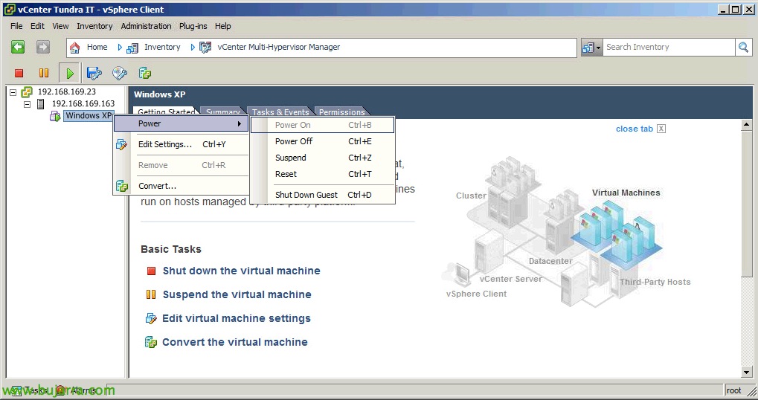The width and height of the screenshot is (758, 400).
Task: Switch to the Summary tab
Action: (x=223, y=112)
